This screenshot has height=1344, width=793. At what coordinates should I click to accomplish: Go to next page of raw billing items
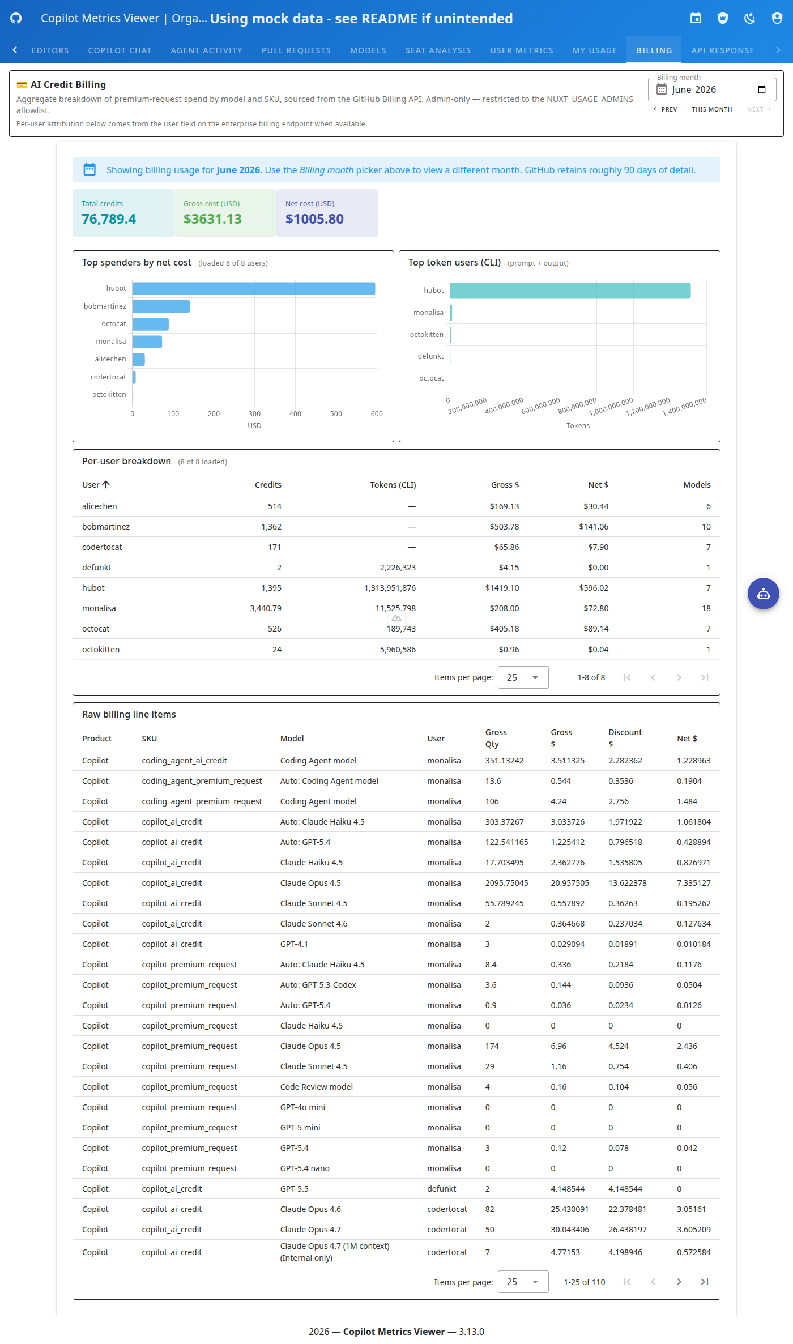679,1282
